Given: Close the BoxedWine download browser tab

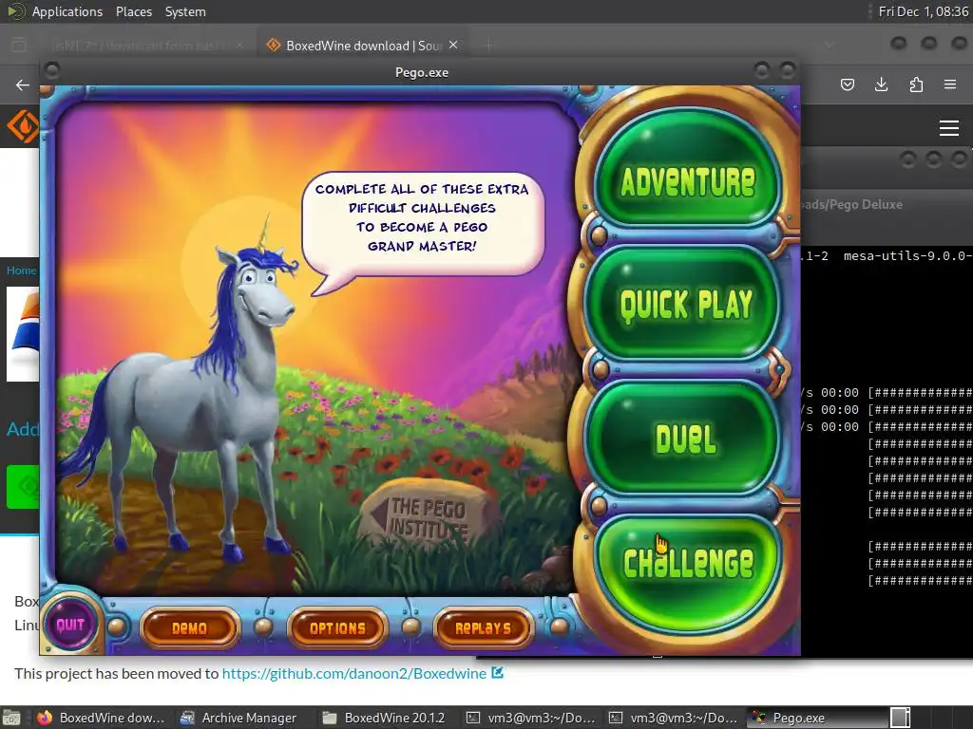Looking at the screenshot, I should click(453, 45).
